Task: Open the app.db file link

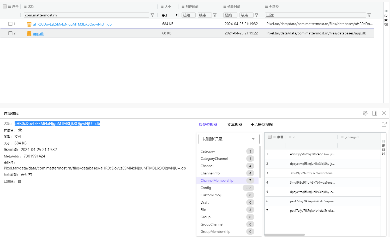Action: click(39, 34)
